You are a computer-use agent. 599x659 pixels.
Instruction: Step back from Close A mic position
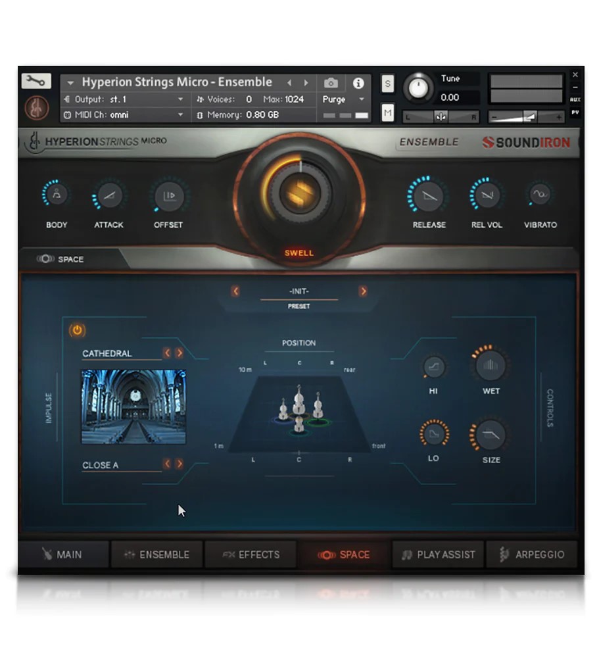coord(167,464)
